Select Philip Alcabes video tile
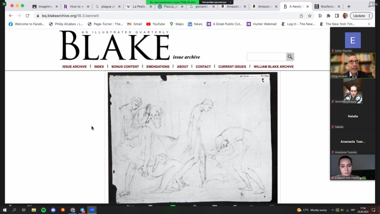This screenshot has width=380, height=214. (x=353, y=66)
